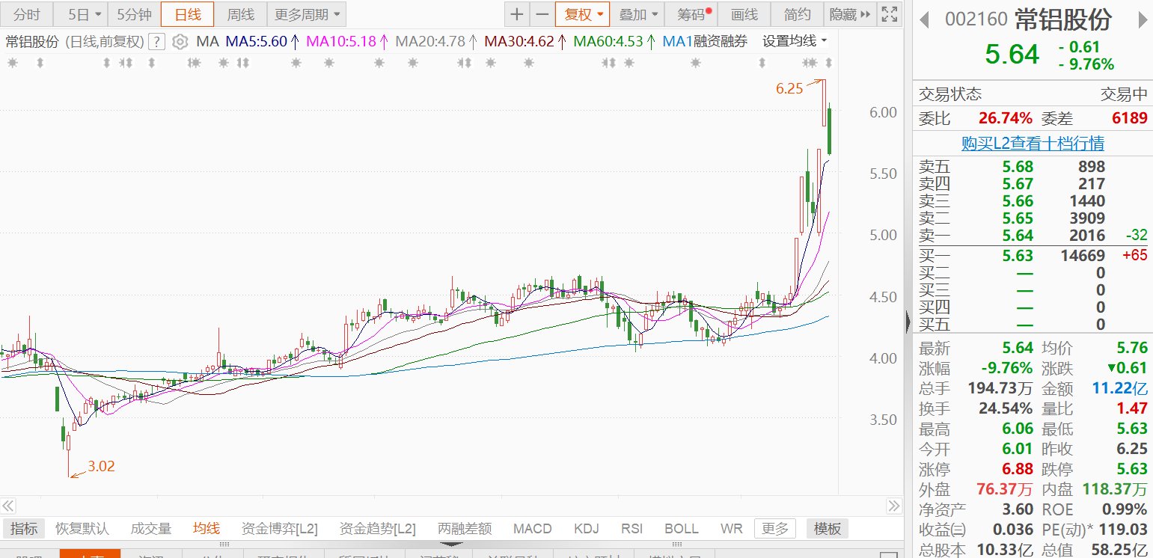The image size is (1153, 558).
Task: Open moving average settings gear icon
Action: (x=180, y=42)
